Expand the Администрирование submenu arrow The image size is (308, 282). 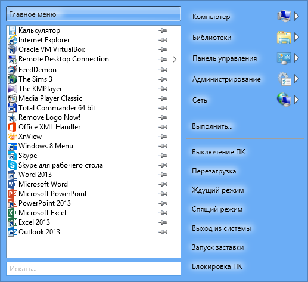(297, 79)
